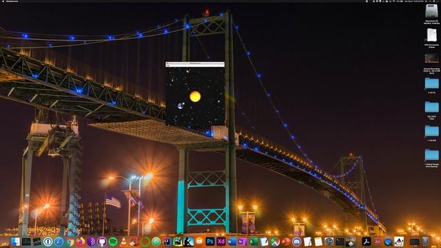
Task: Open the yellow Notes app in dock
Action: (x=318, y=242)
